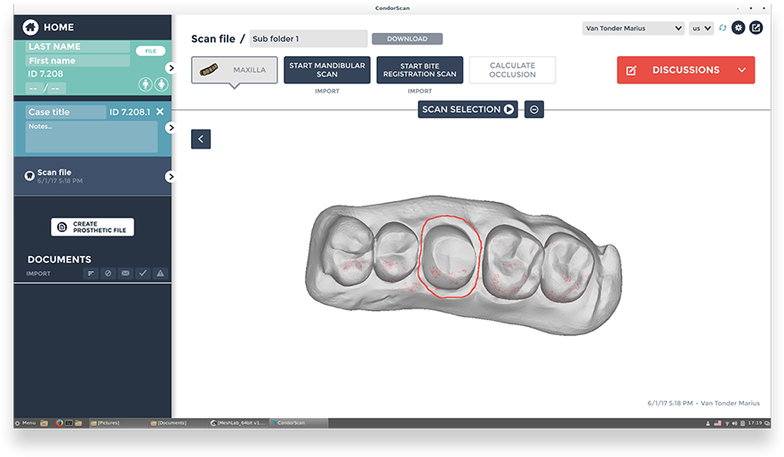The image size is (784, 457).
Task: Switch to the Documents taskbar window
Action: point(179,423)
